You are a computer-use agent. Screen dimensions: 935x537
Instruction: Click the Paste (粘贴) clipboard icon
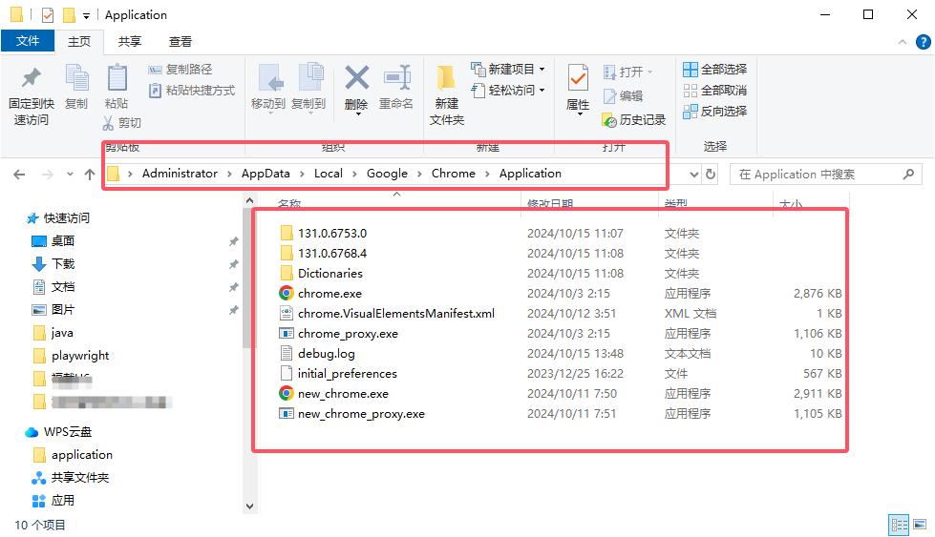[117, 79]
